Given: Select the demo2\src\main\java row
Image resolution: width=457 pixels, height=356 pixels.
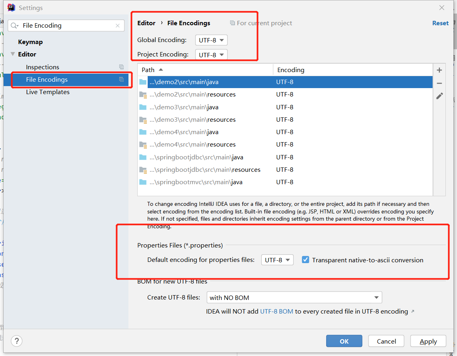Looking at the screenshot, I should coord(286,82).
